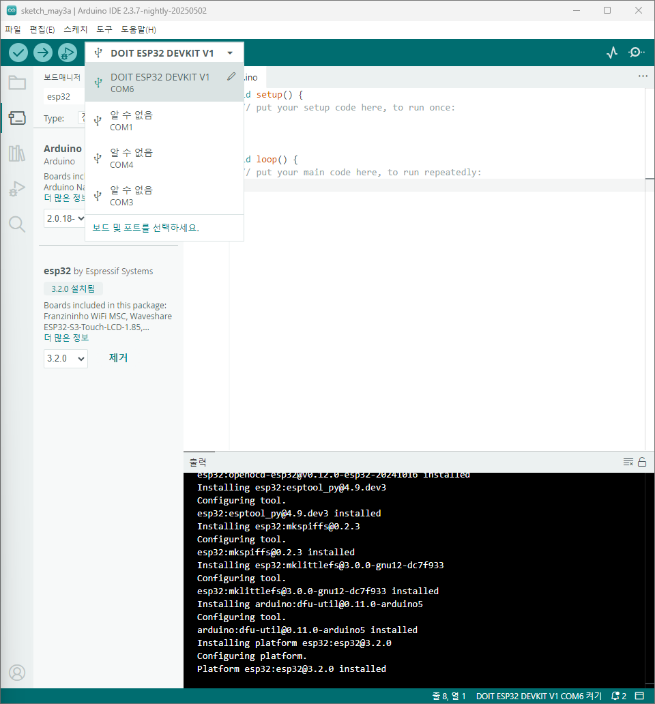Open the board selector dropdown
Viewport: 655px width, 704px height.
click(164, 53)
